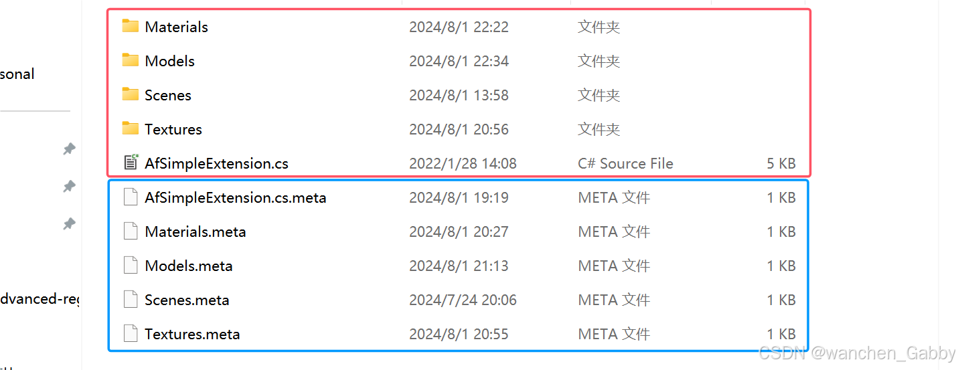Click the C# Source File type label
Screen dimensions: 958x370
pyautogui.click(x=625, y=163)
